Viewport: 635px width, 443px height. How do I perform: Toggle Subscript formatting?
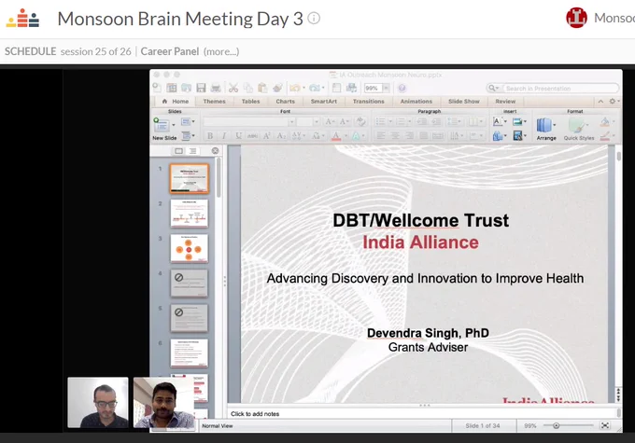(x=281, y=136)
